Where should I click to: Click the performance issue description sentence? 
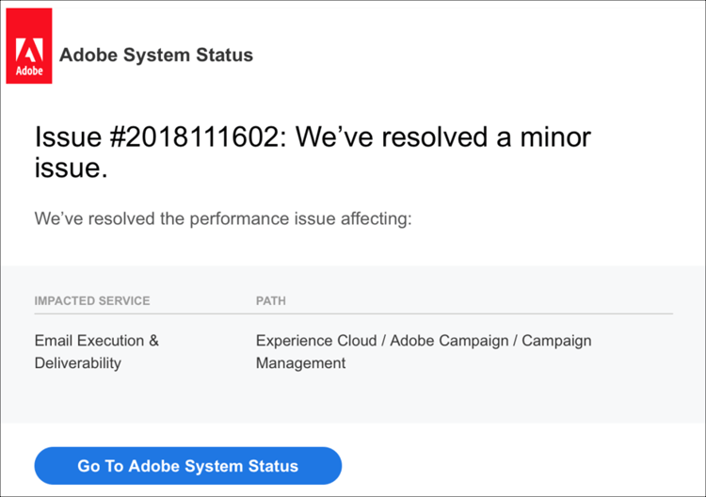point(223,219)
